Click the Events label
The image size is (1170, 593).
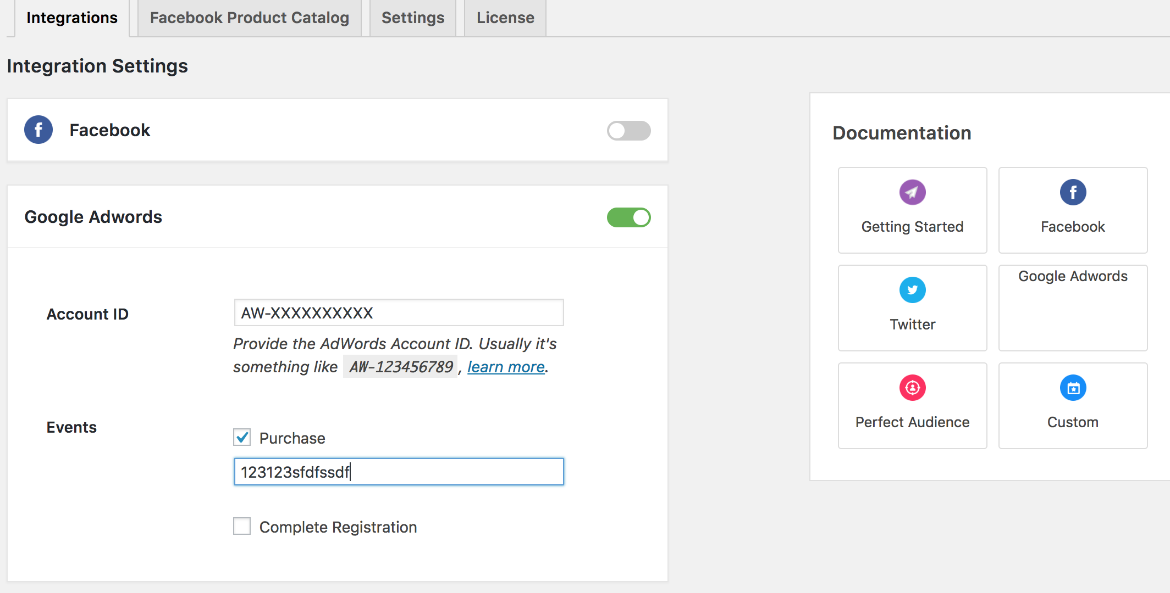coord(71,427)
